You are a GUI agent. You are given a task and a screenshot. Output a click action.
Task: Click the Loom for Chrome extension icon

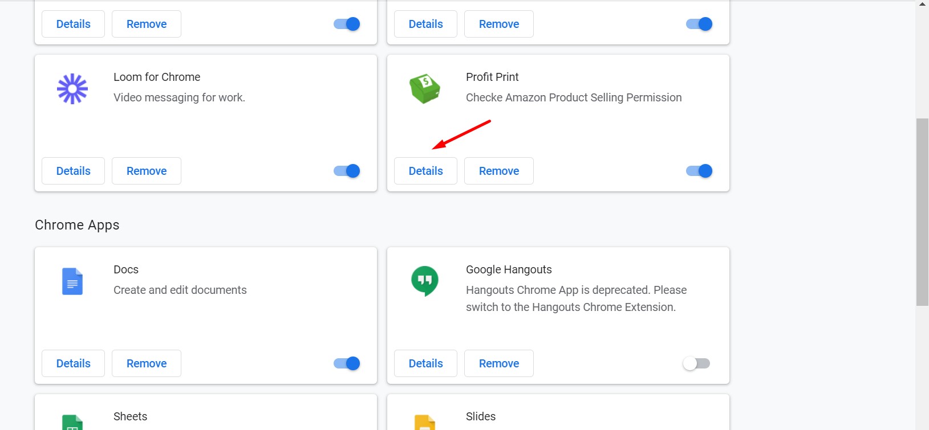pyautogui.click(x=72, y=89)
